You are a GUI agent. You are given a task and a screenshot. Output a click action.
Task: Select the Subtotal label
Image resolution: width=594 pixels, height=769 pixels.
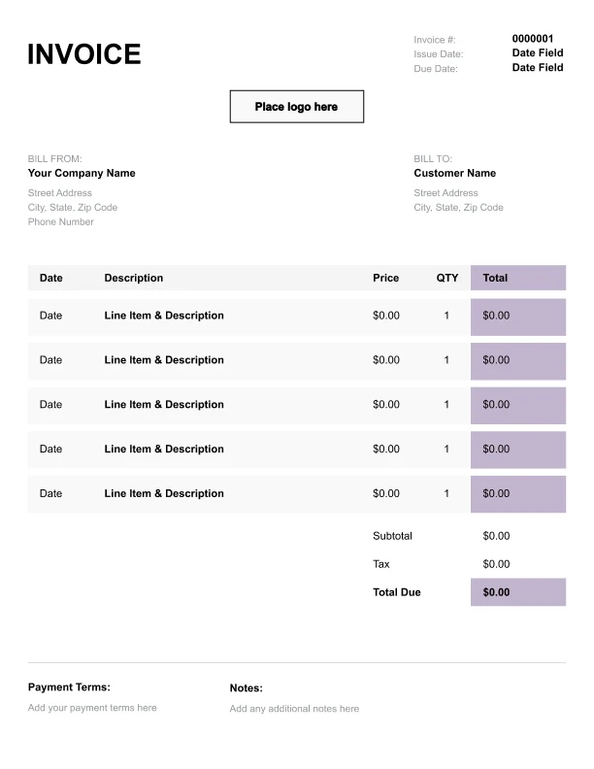coord(392,536)
